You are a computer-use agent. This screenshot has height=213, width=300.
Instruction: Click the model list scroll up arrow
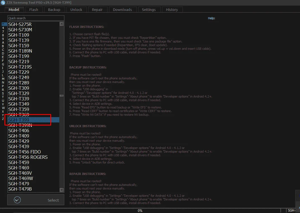pyautogui.click(x=62, y=24)
